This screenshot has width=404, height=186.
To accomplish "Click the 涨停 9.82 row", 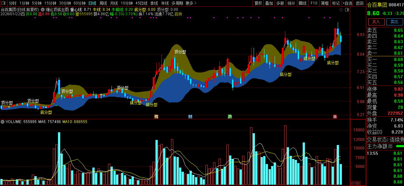I will (385, 89).
